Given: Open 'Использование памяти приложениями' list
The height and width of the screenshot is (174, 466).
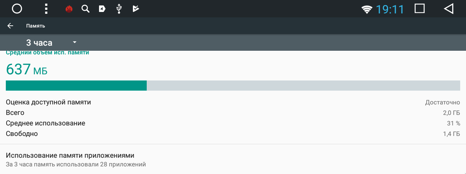Looking at the screenshot, I should coord(233,159).
